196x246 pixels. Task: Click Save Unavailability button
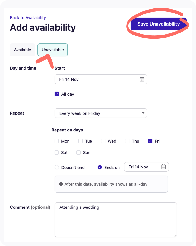(159, 24)
